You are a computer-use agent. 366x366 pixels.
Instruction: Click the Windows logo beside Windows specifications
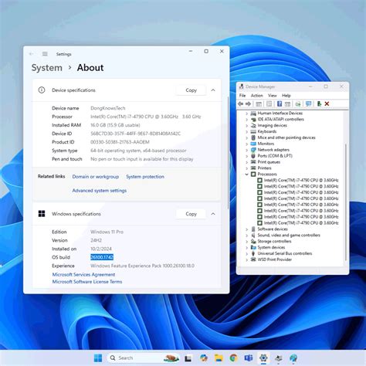coord(42,214)
